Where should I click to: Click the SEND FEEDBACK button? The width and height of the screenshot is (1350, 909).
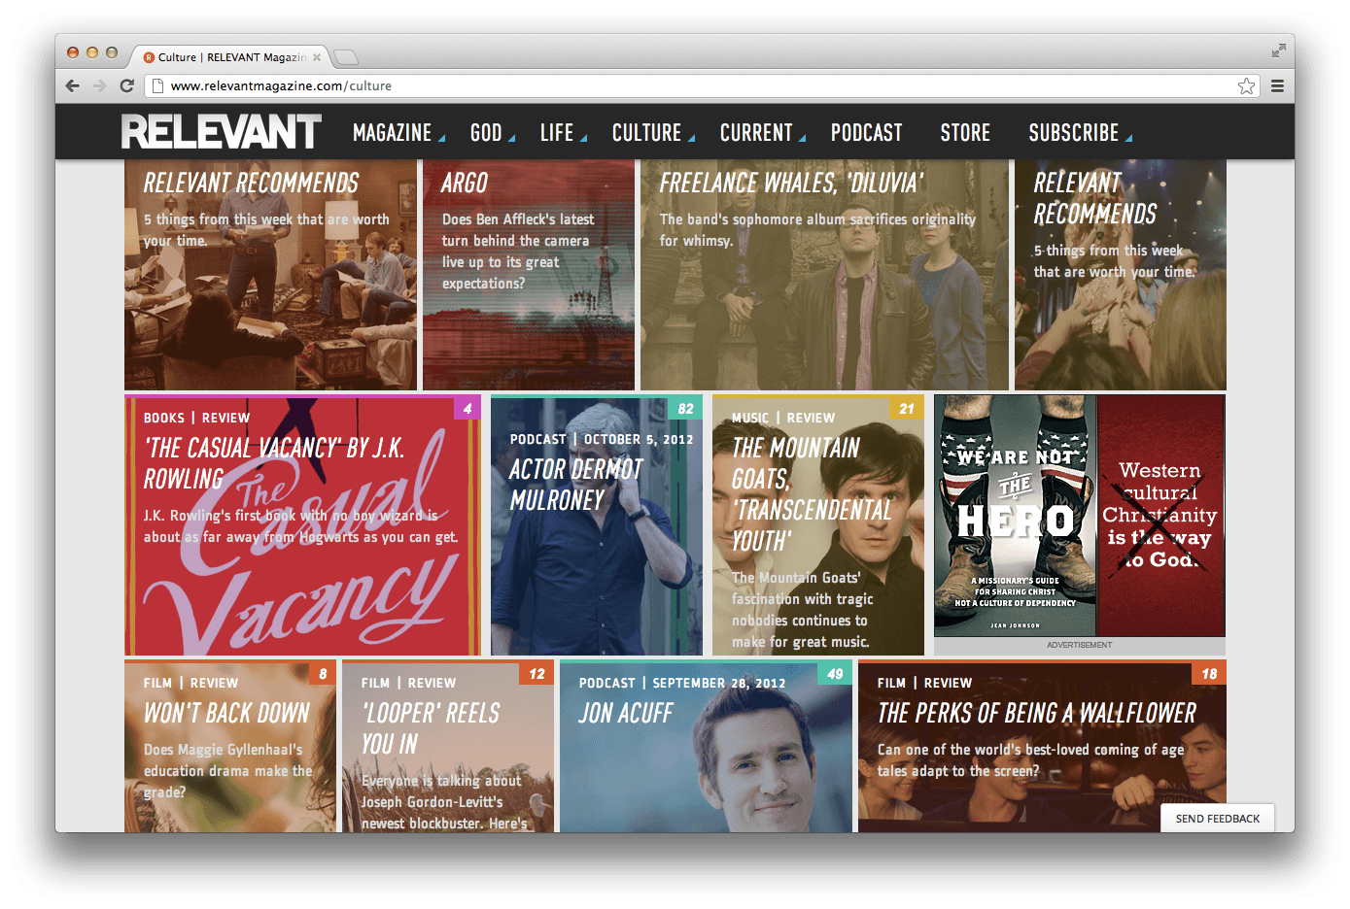tap(1217, 818)
